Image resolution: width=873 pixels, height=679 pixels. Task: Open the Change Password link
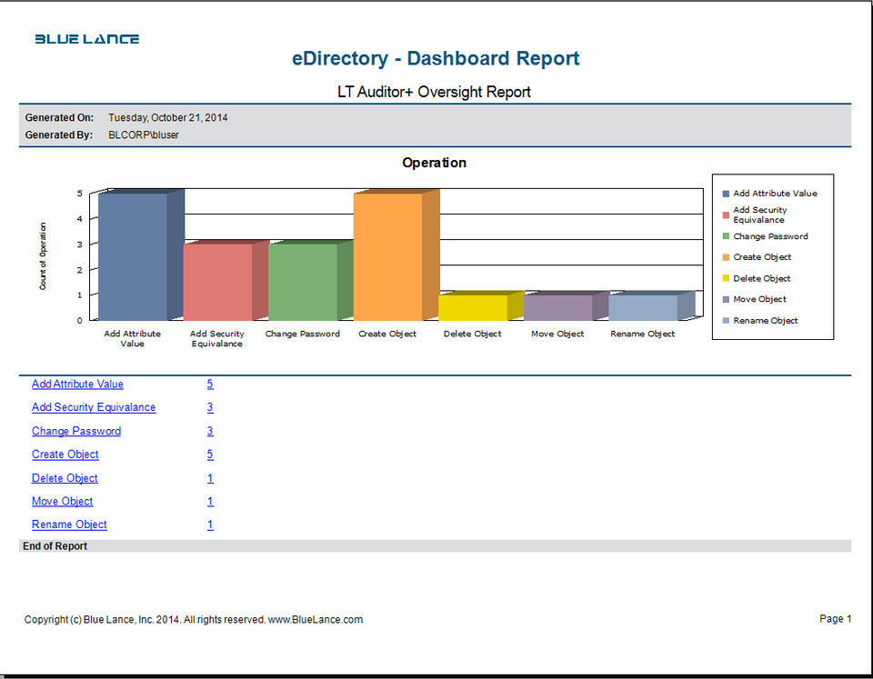coord(76,432)
